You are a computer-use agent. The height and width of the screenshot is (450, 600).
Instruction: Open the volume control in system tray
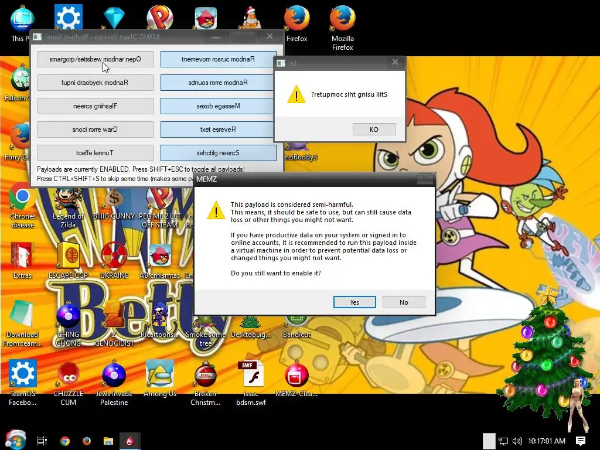(517, 441)
